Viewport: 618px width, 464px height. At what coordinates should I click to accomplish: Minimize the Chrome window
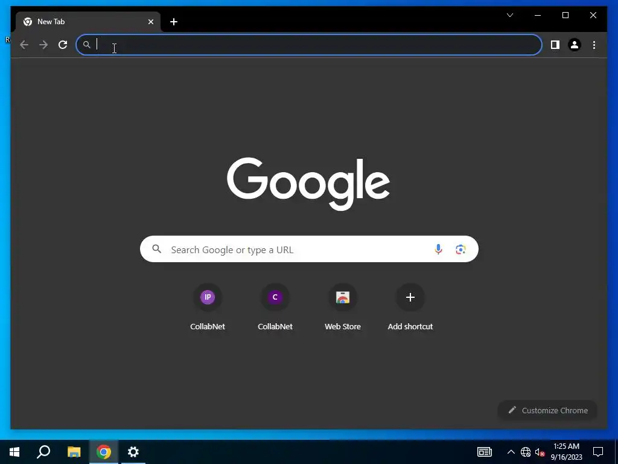coord(538,15)
